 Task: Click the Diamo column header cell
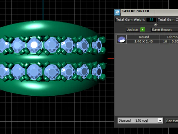[169, 37]
